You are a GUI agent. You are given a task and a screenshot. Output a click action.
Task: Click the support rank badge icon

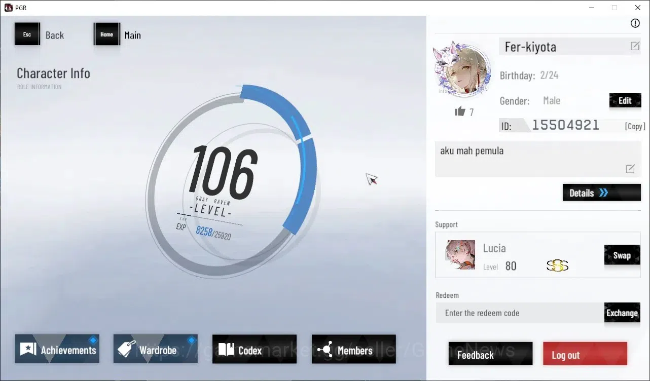pos(557,265)
